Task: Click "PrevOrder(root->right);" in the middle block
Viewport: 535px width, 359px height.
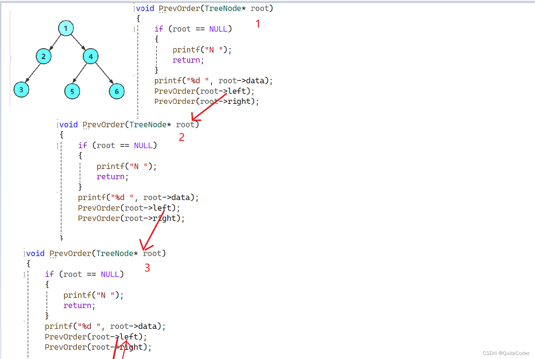Action: (131, 218)
